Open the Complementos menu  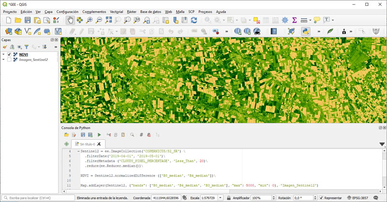(94, 12)
